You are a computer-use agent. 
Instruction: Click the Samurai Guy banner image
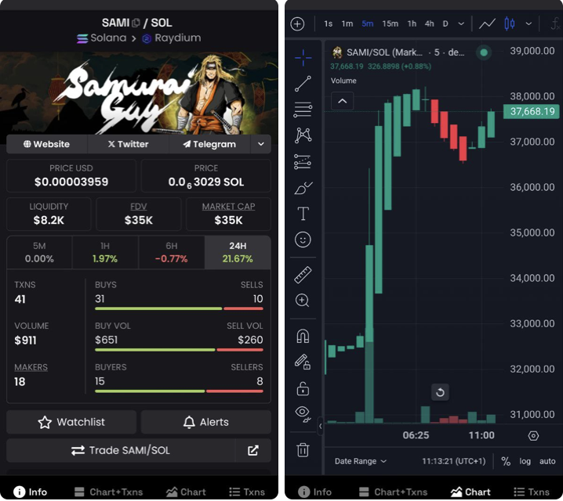[x=139, y=93]
